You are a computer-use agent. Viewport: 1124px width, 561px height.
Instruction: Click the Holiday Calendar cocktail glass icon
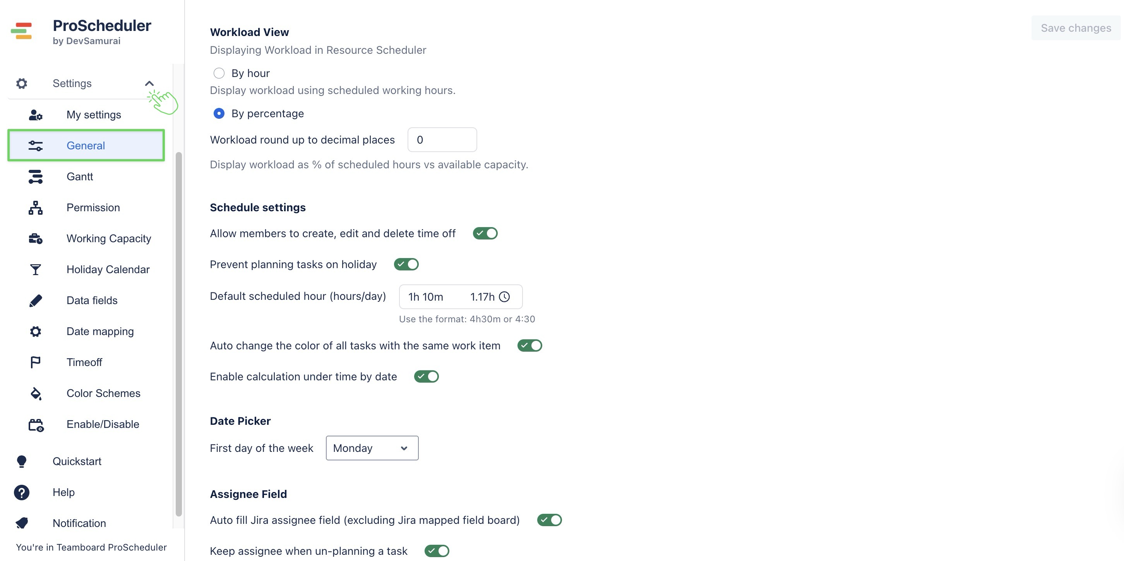coord(35,270)
